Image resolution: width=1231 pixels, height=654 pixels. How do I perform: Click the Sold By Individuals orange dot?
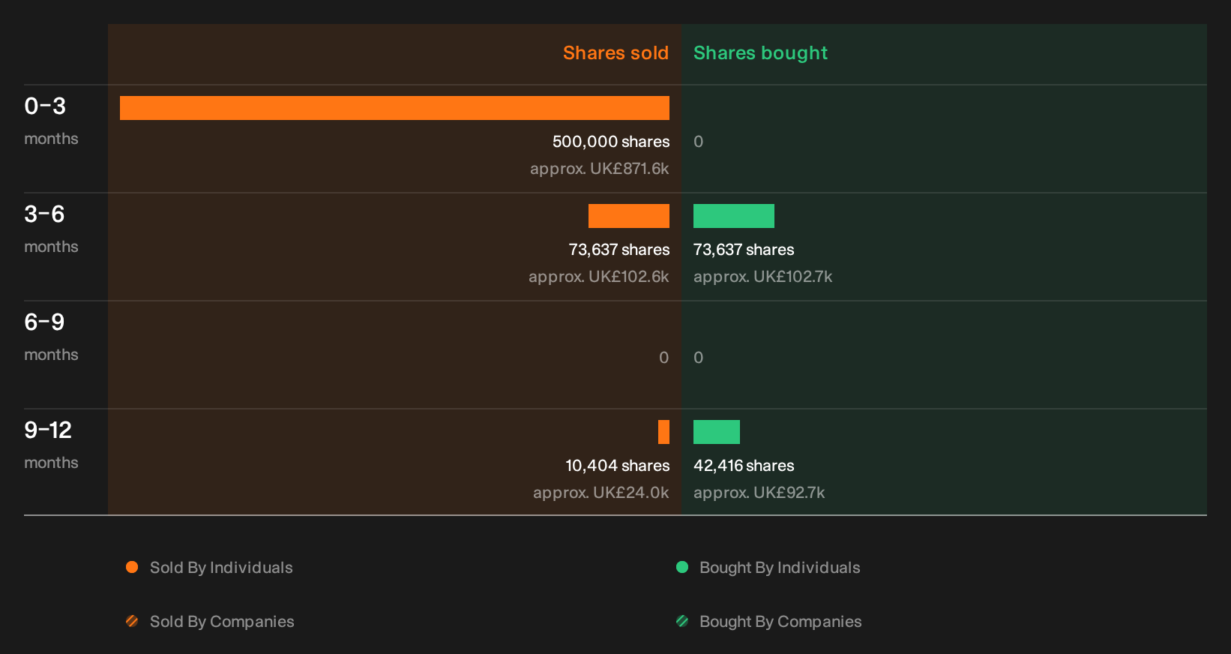click(132, 567)
